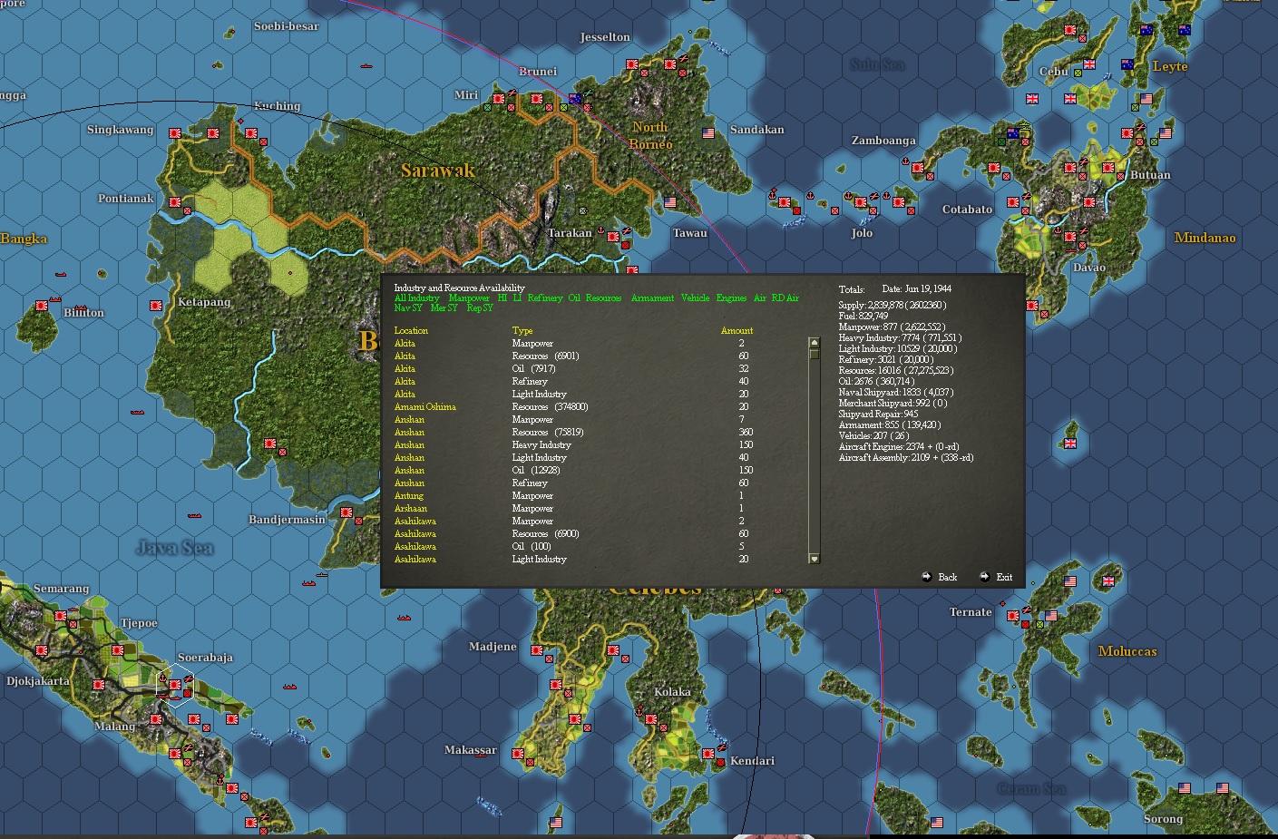Click the Amount column header

[x=737, y=330]
